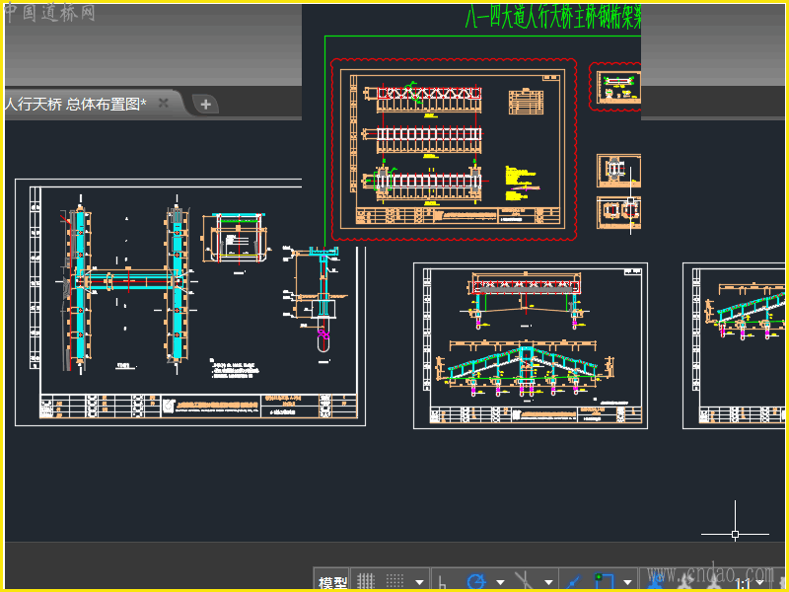Click the object snap tracking icon
This screenshot has height=592, width=789.
pos(575,582)
